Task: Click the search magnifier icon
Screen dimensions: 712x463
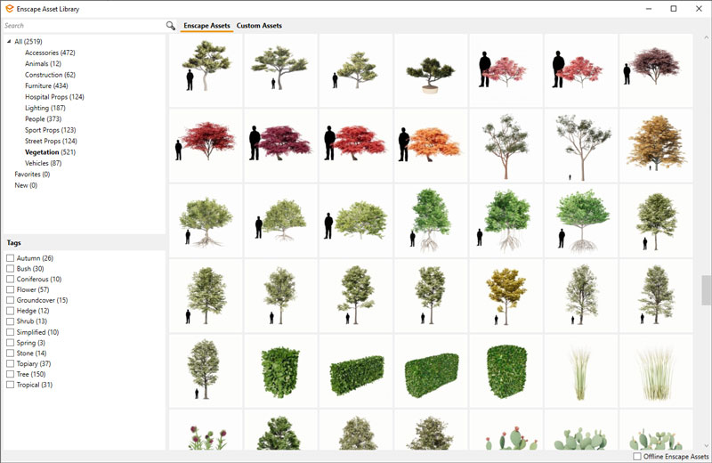Action: tap(171, 26)
